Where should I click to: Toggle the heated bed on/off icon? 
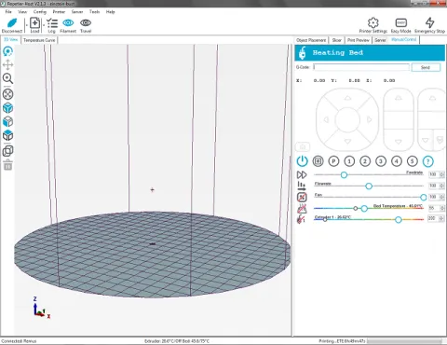tap(302, 208)
